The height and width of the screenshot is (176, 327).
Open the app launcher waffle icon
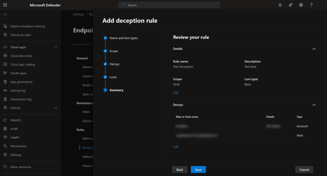pos(5,5)
